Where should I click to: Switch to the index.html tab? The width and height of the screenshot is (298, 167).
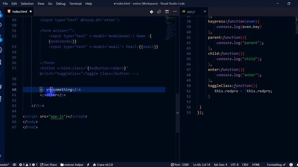[x=20, y=12]
